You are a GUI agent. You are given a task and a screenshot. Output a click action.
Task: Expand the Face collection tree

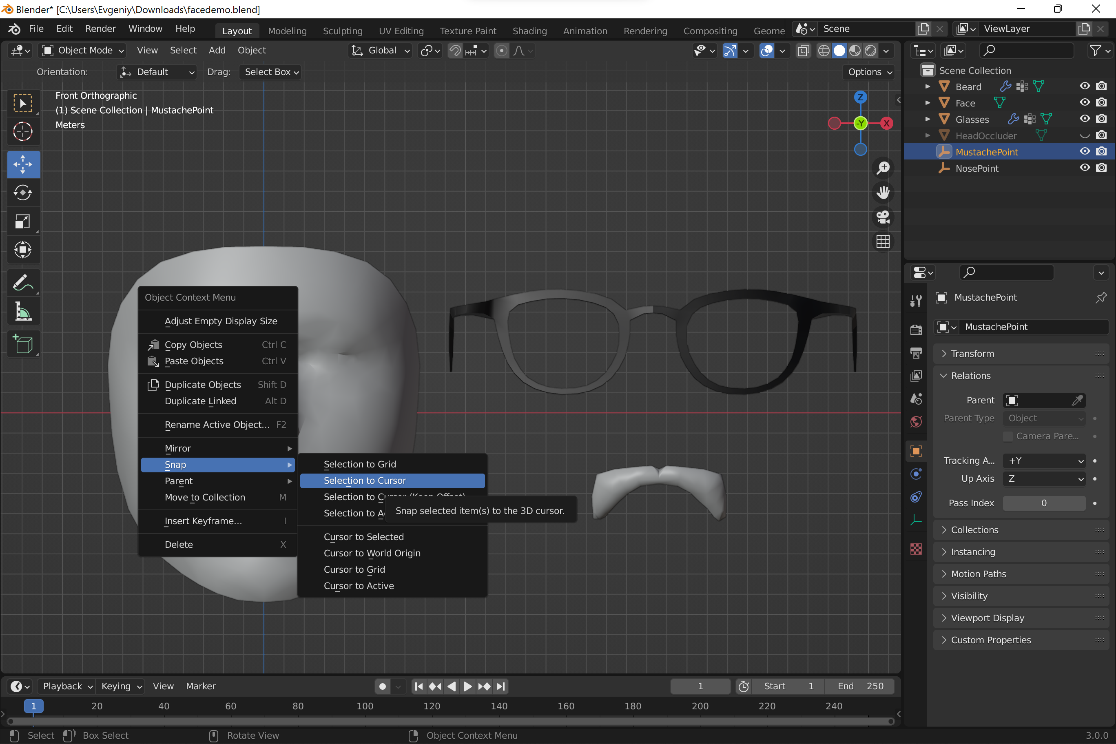928,103
